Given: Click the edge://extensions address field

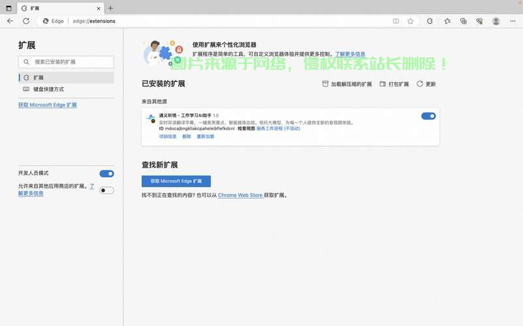Looking at the screenshot, I should [94, 21].
